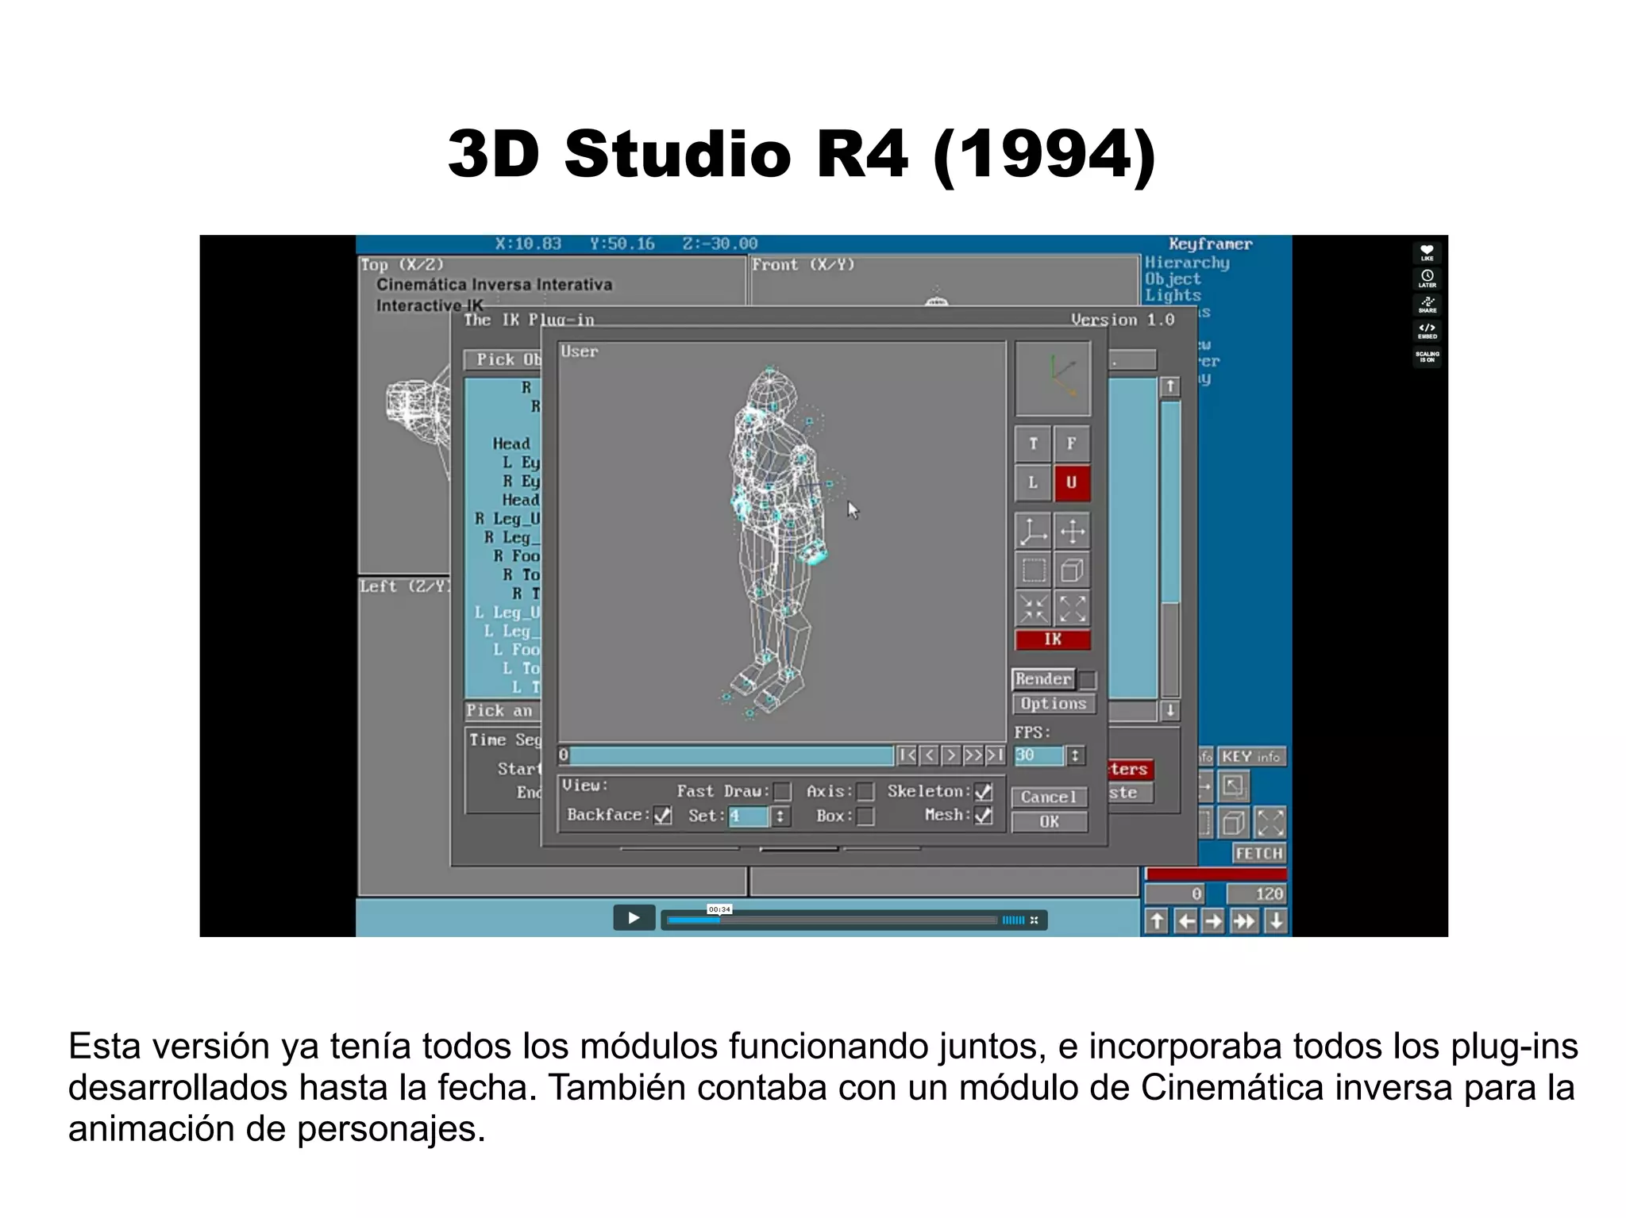
Task: Click the Keyframer zoom extents icon
Action: [x=1270, y=823]
